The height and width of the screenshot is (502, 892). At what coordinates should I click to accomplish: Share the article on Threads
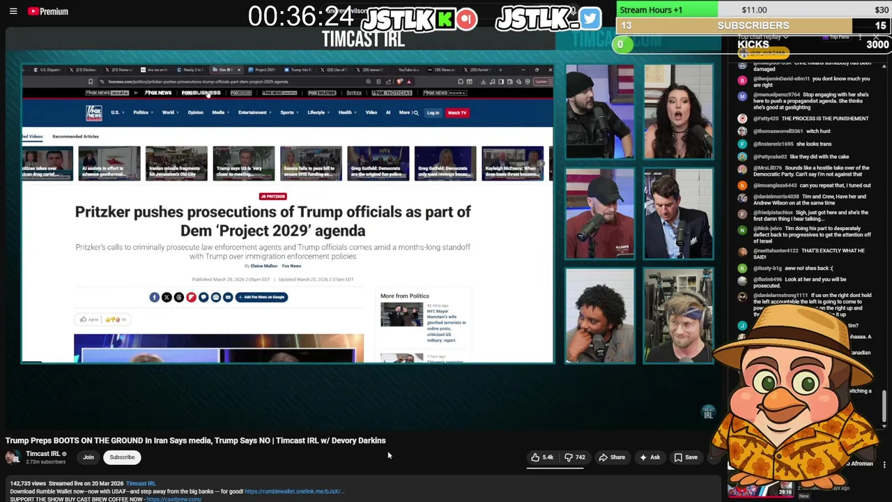[179, 298]
